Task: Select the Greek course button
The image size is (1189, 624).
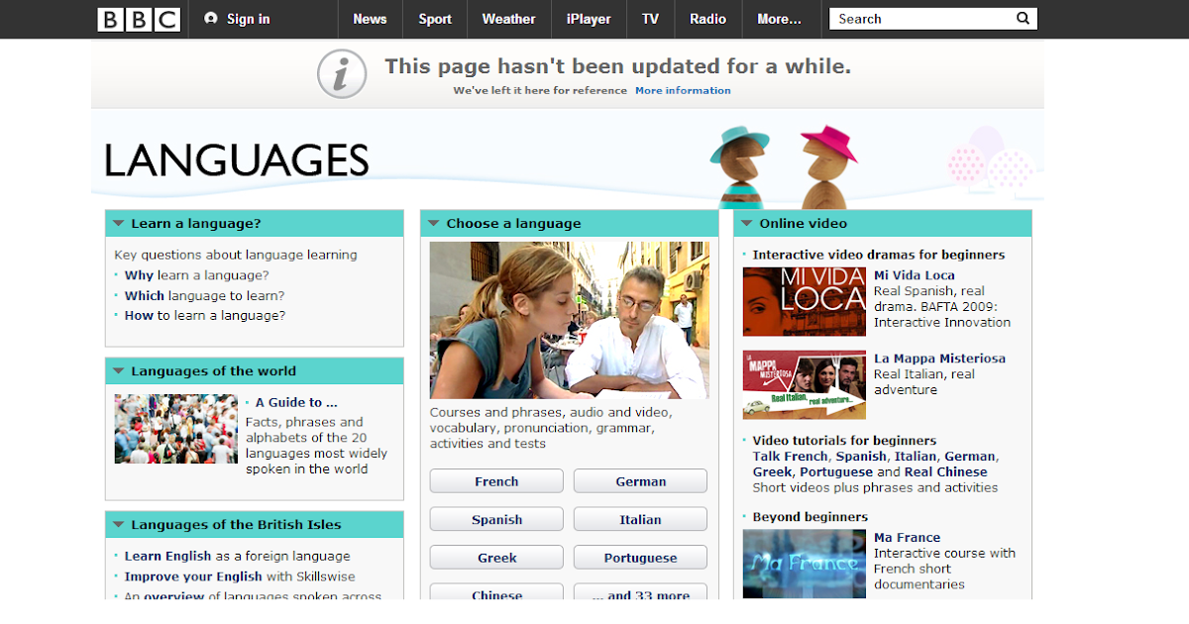Action: pos(495,557)
